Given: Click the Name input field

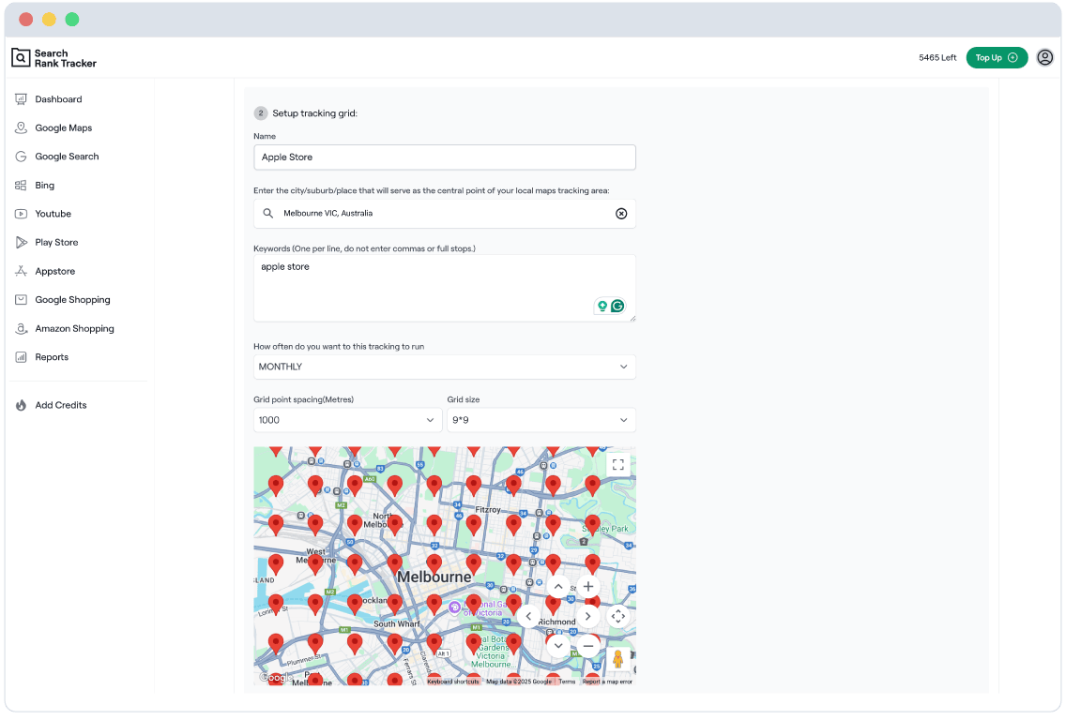Looking at the screenshot, I should coord(445,157).
